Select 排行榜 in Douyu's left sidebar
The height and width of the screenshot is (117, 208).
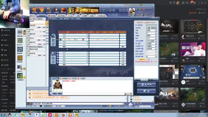click(6, 60)
